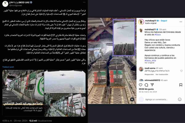Click Responder under madi.asma comment
The width and height of the screenshot is (185, 123).
(149, 74)
